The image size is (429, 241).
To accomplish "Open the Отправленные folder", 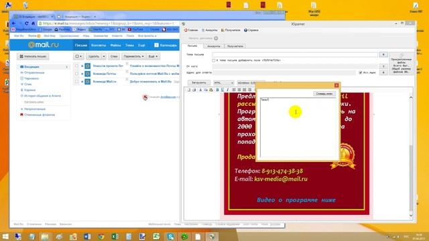I will pos(34,73).
